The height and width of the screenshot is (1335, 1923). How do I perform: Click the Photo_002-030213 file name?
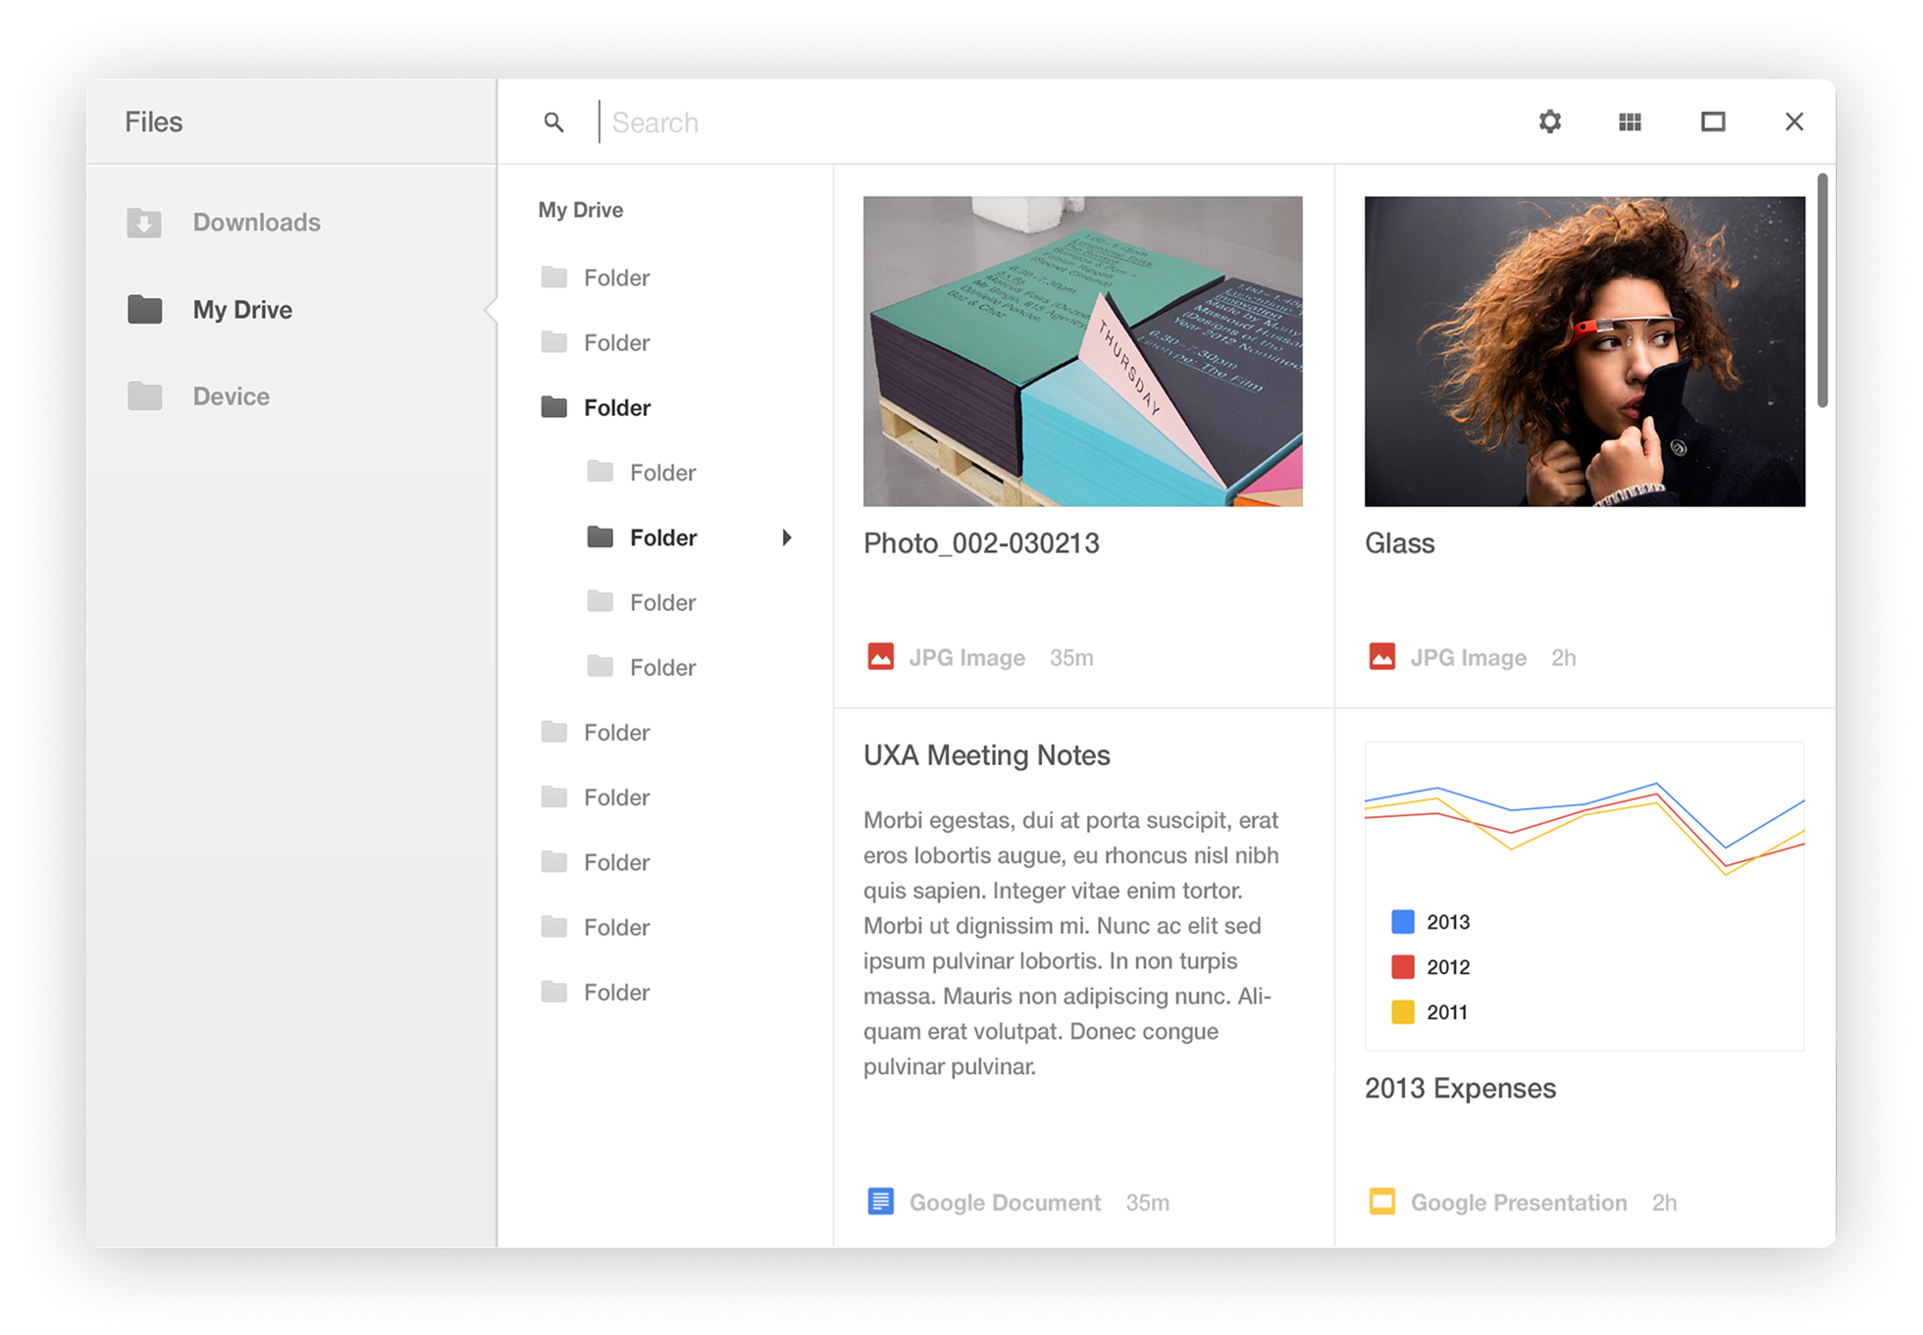pyautogui.click(x=981, y=543)
